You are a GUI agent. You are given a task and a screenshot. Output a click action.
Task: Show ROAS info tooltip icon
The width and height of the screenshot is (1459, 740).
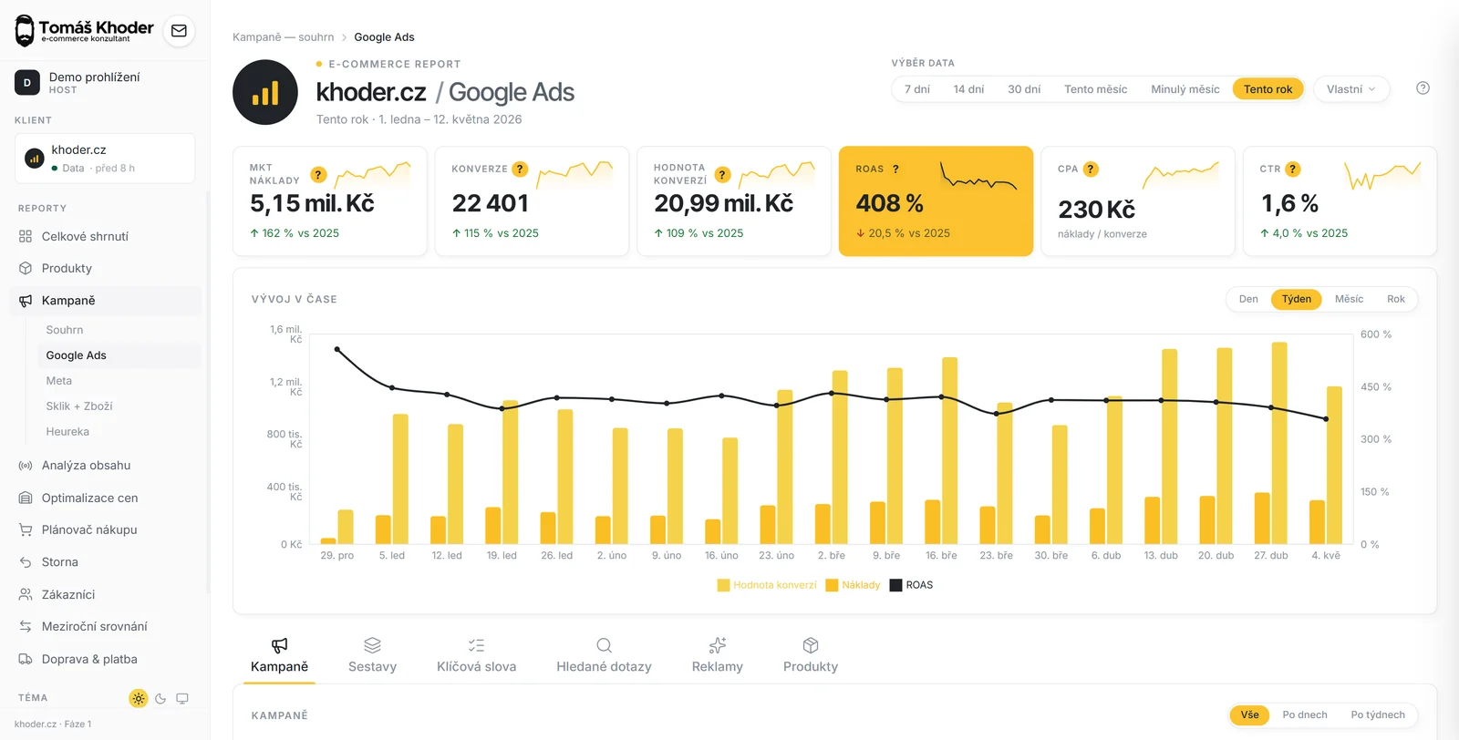pos(895,169)
